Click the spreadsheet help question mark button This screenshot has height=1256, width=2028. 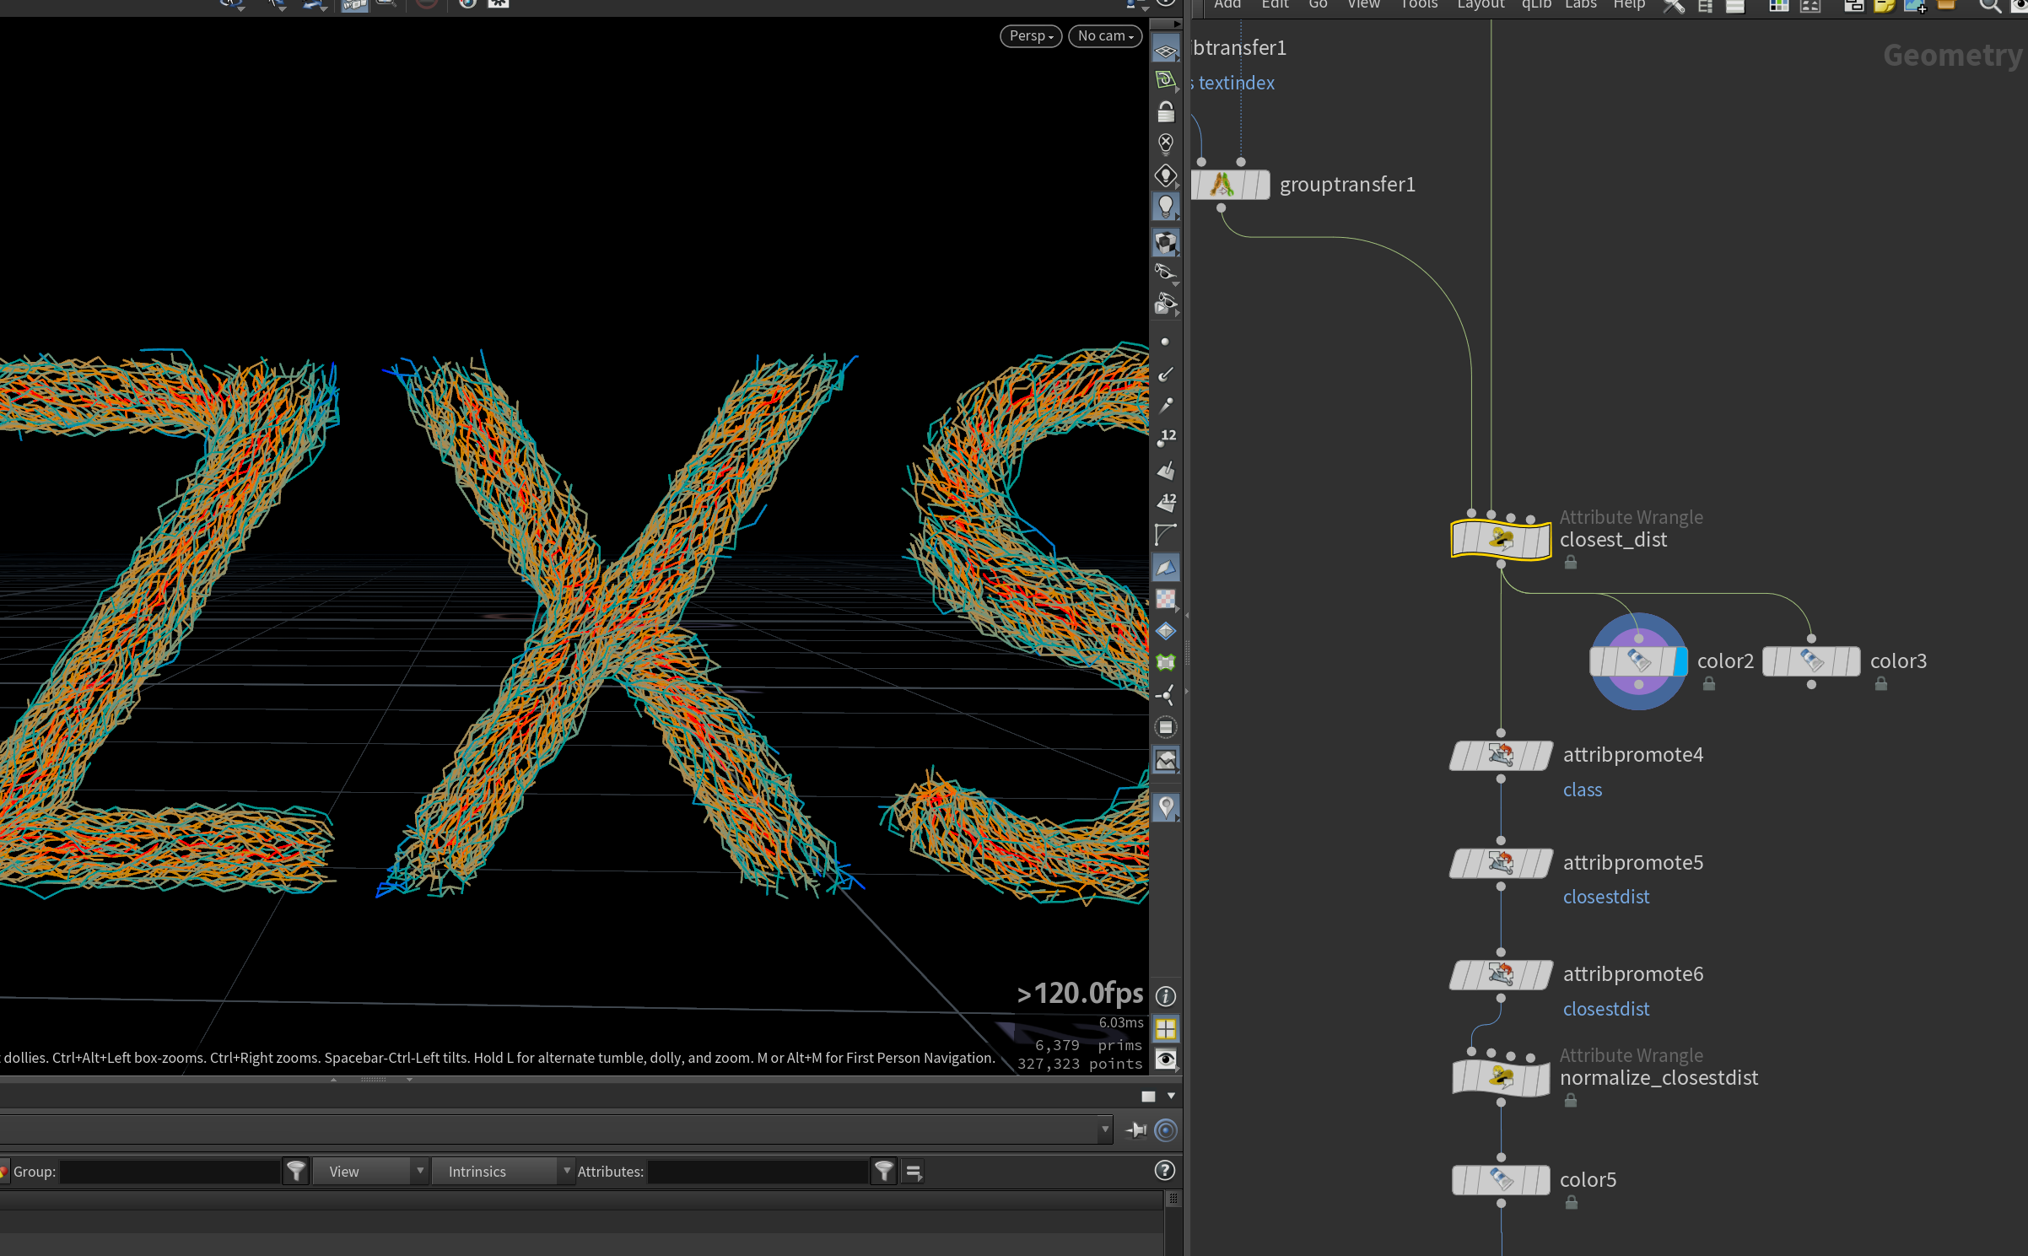click(x=1164, y=1171)
